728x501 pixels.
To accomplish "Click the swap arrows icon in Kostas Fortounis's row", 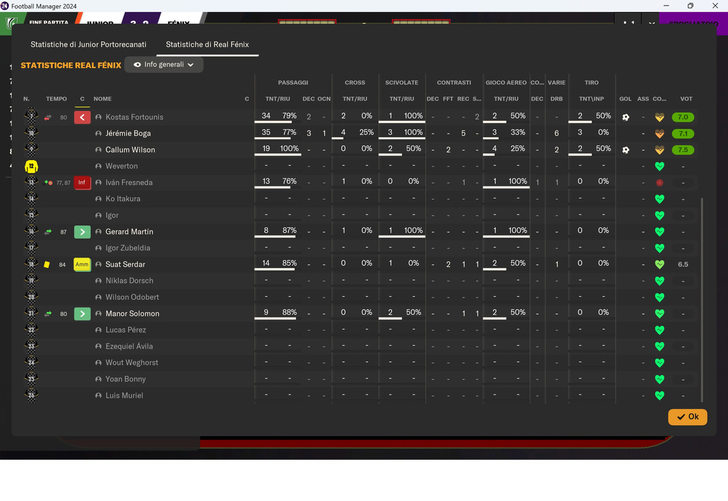I will coord(48,117).
